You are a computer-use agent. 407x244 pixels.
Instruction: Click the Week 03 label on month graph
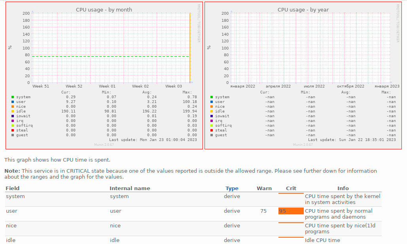pos(174,86)
